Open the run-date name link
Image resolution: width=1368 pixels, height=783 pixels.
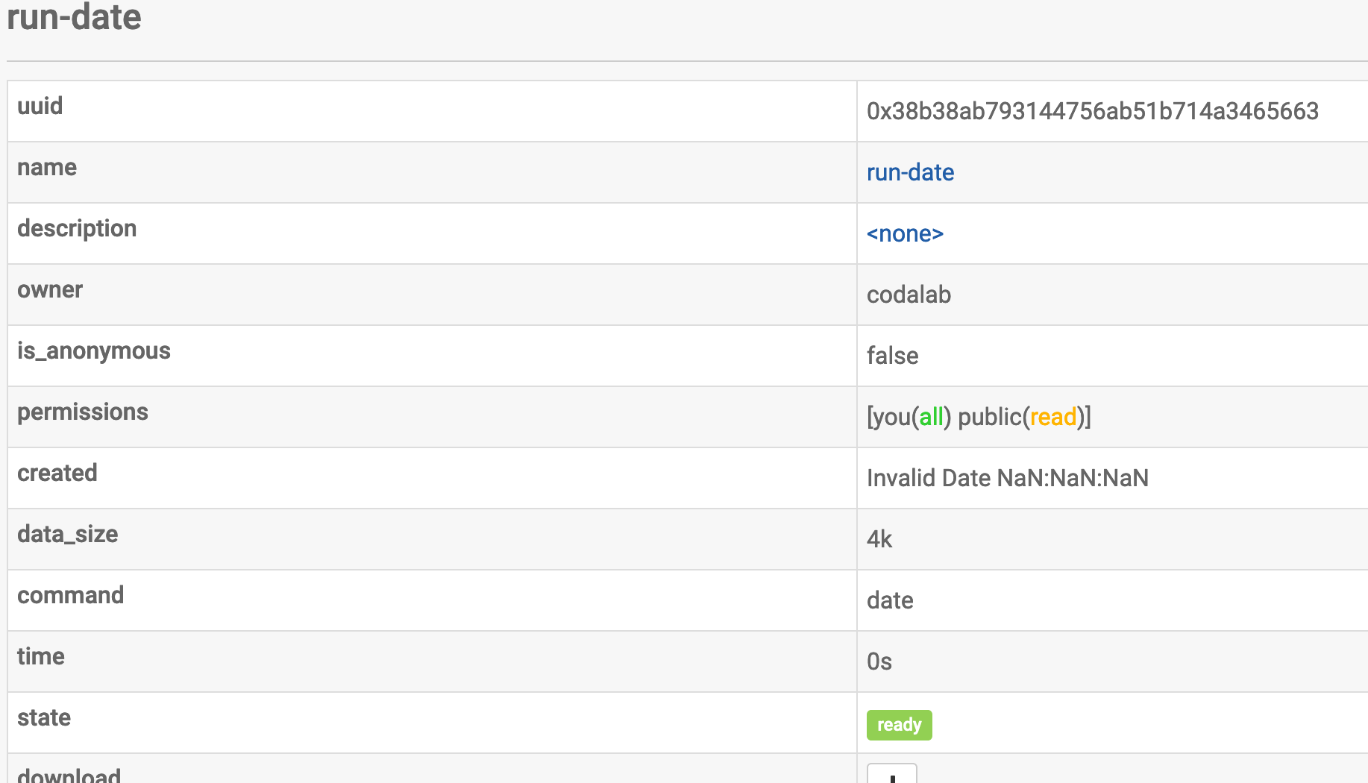(910, 172)
